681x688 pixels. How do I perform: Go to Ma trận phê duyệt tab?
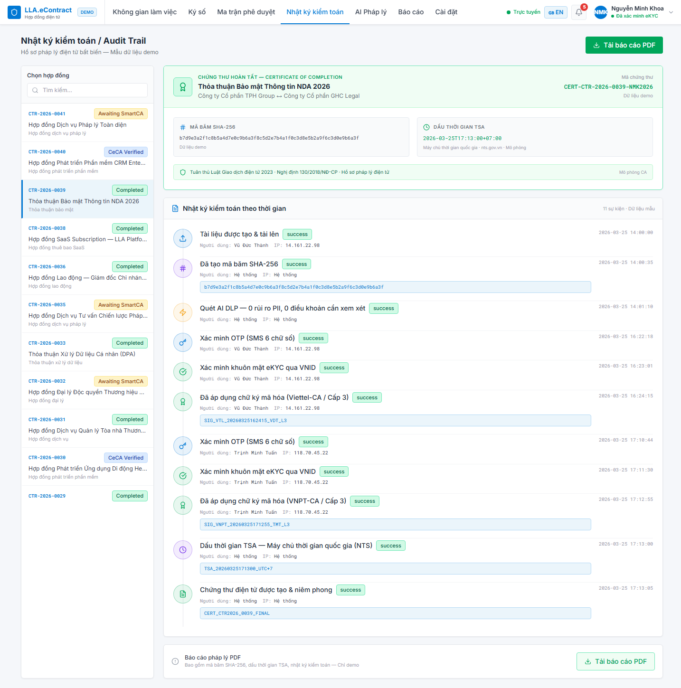click(246, 12)
